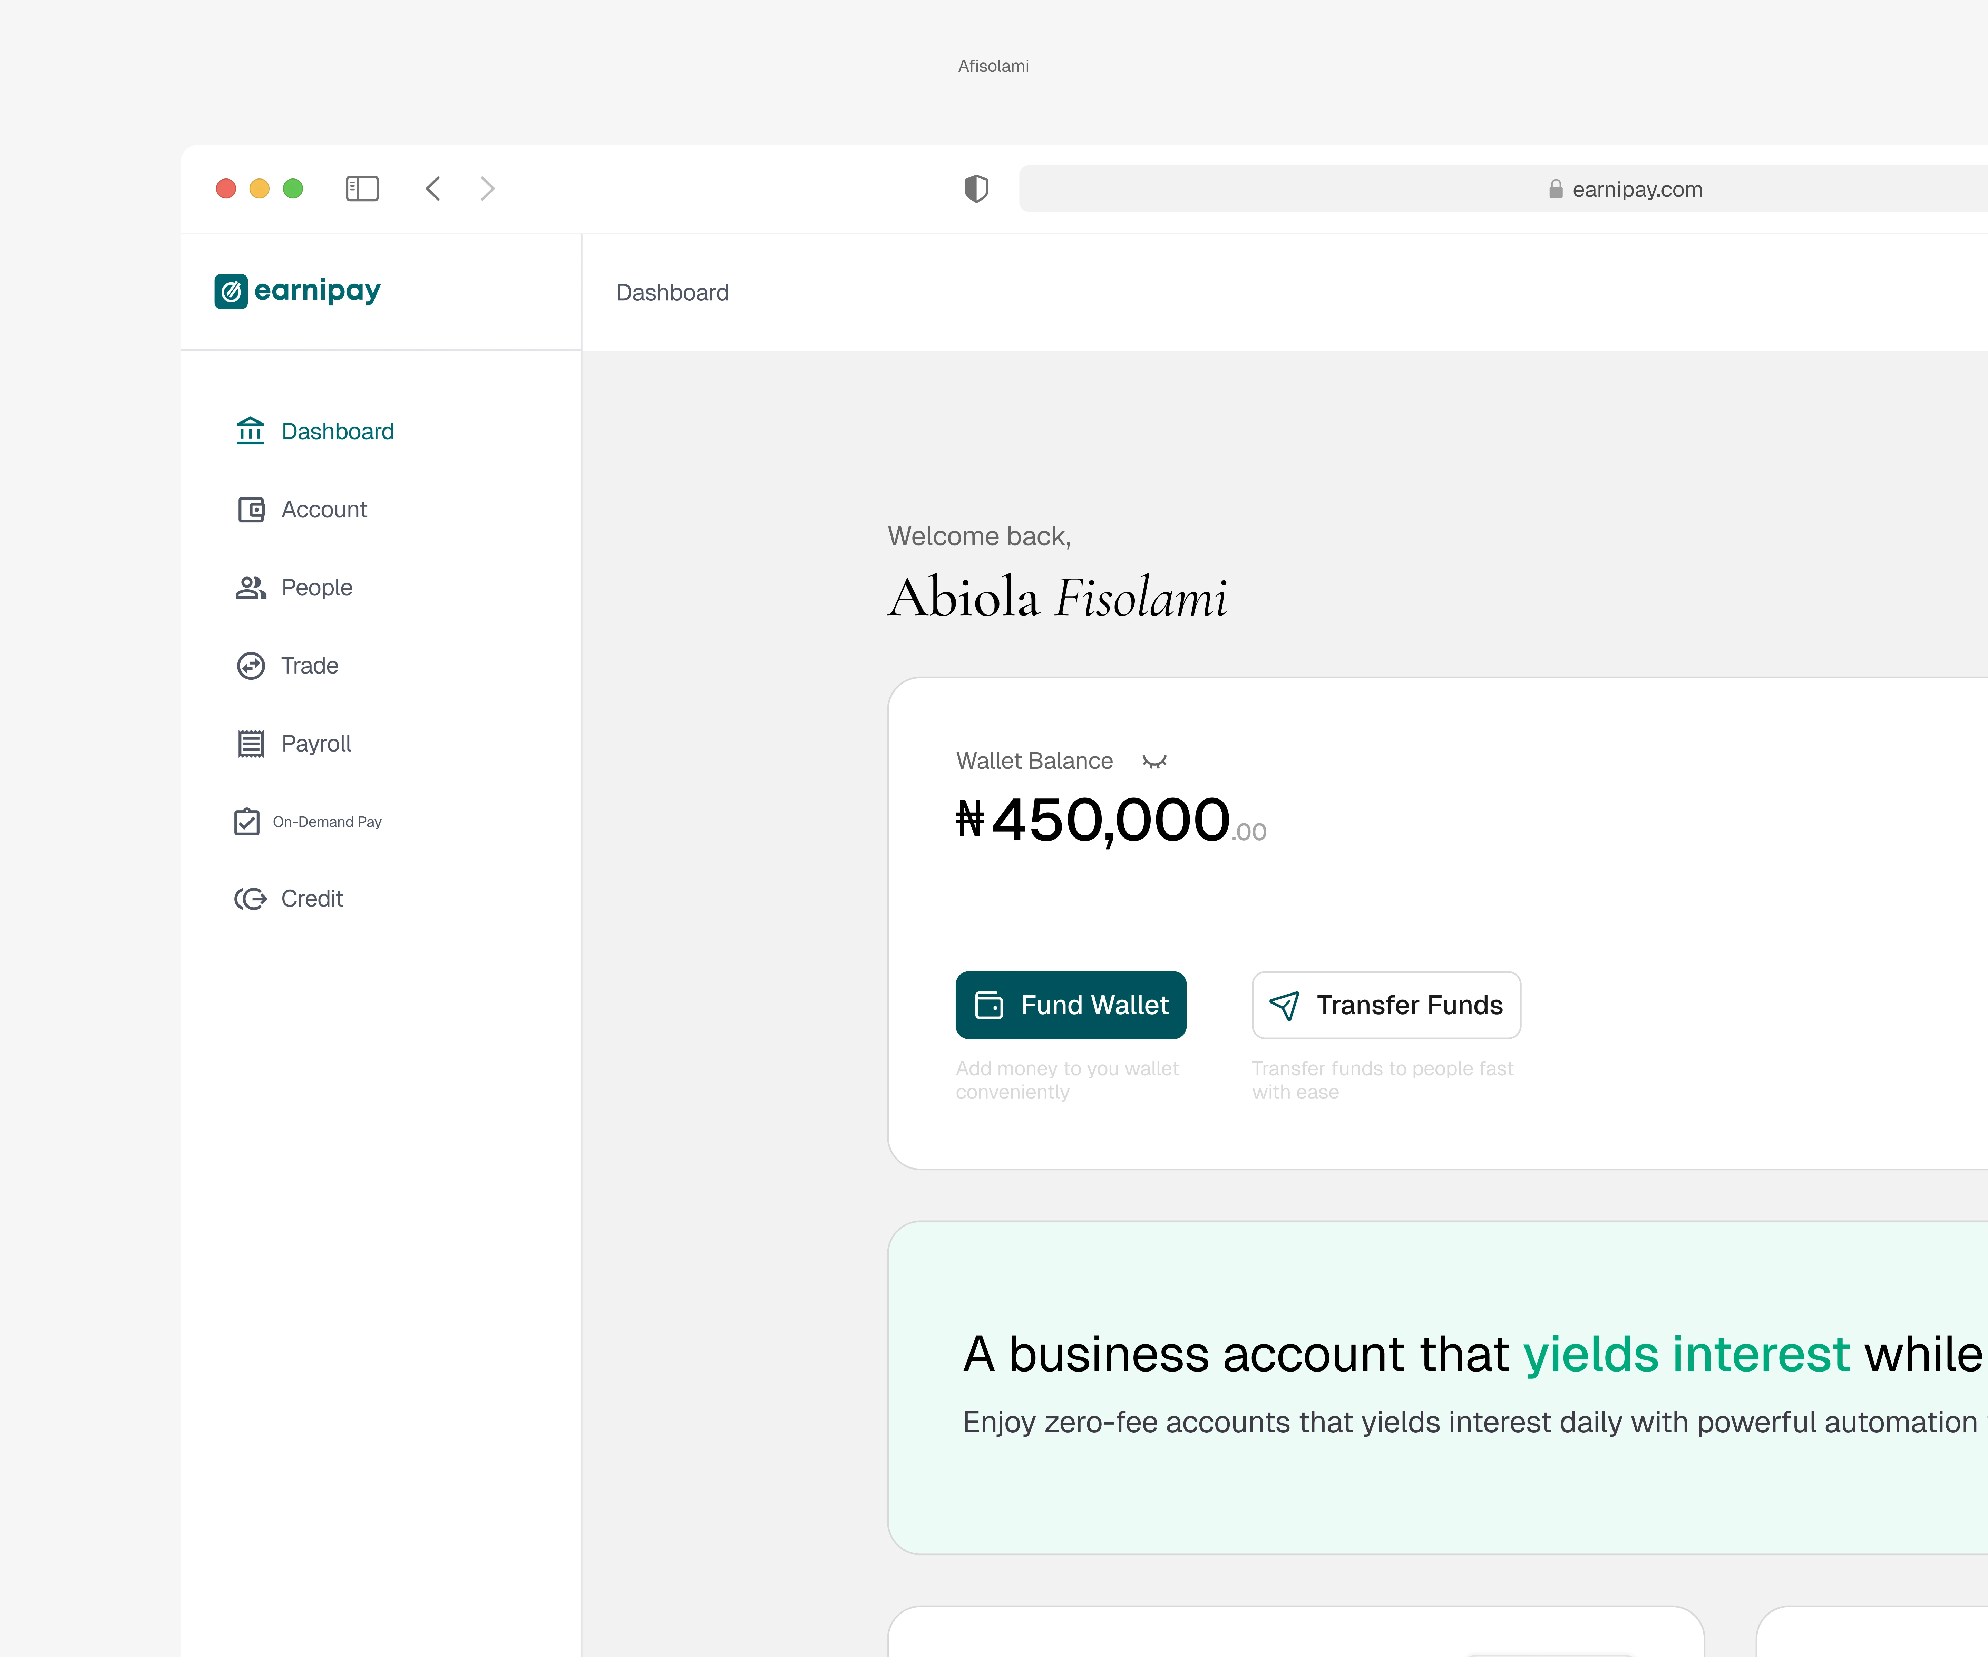Click the Account wallet icon in sidebar
This screenshot has height=1657, width=1988.
[x=251, y=510]
